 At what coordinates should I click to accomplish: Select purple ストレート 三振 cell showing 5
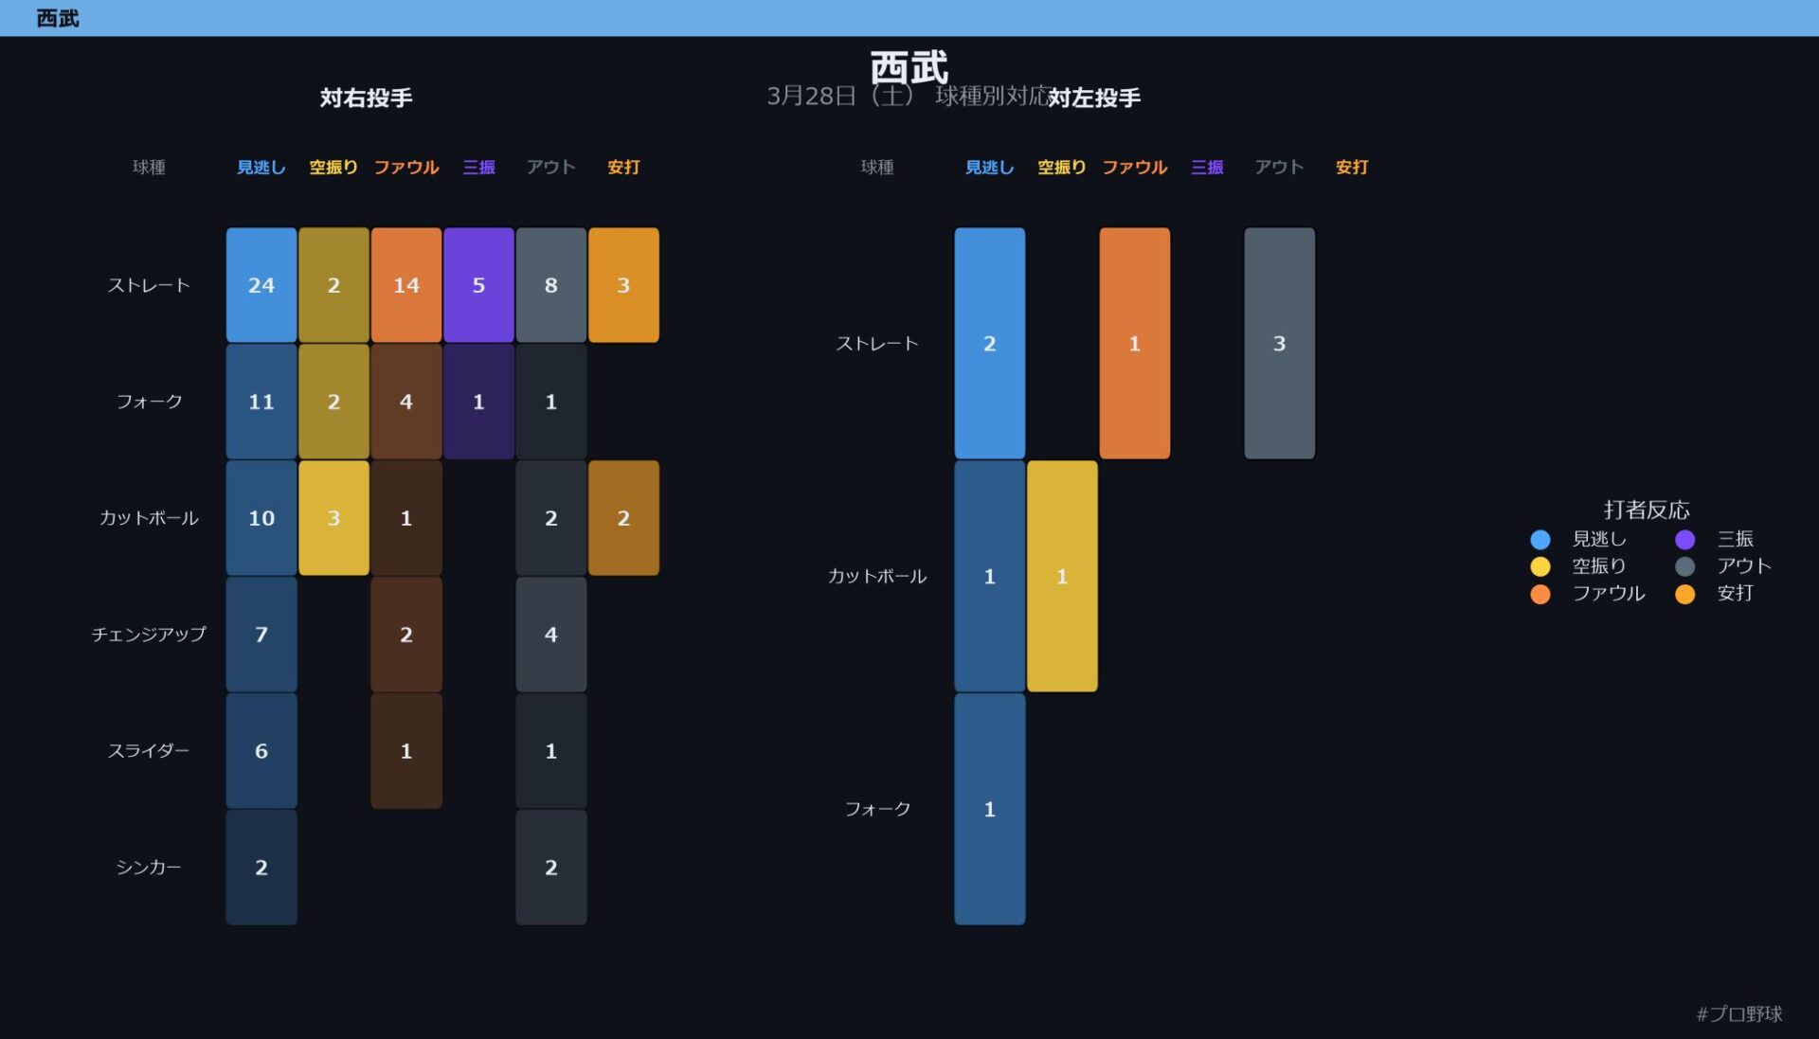pyautogui.click(x=478, y=285)
